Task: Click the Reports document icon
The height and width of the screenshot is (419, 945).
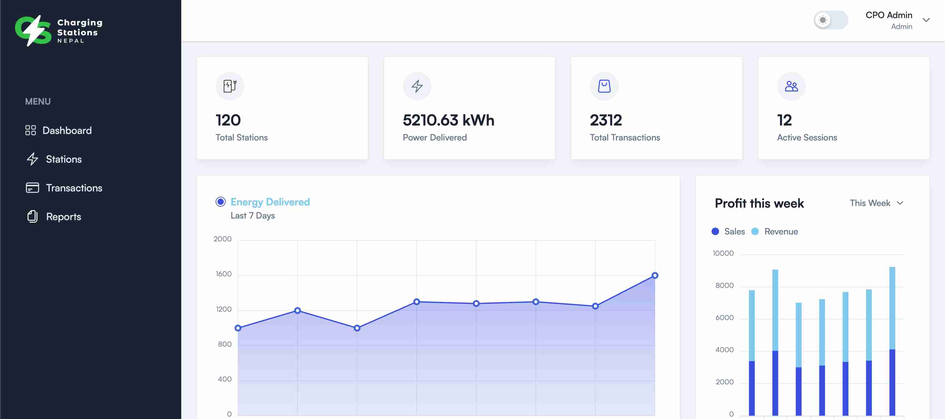Action: coord(32,216)
